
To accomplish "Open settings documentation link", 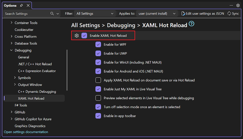I will pos(26,132).
